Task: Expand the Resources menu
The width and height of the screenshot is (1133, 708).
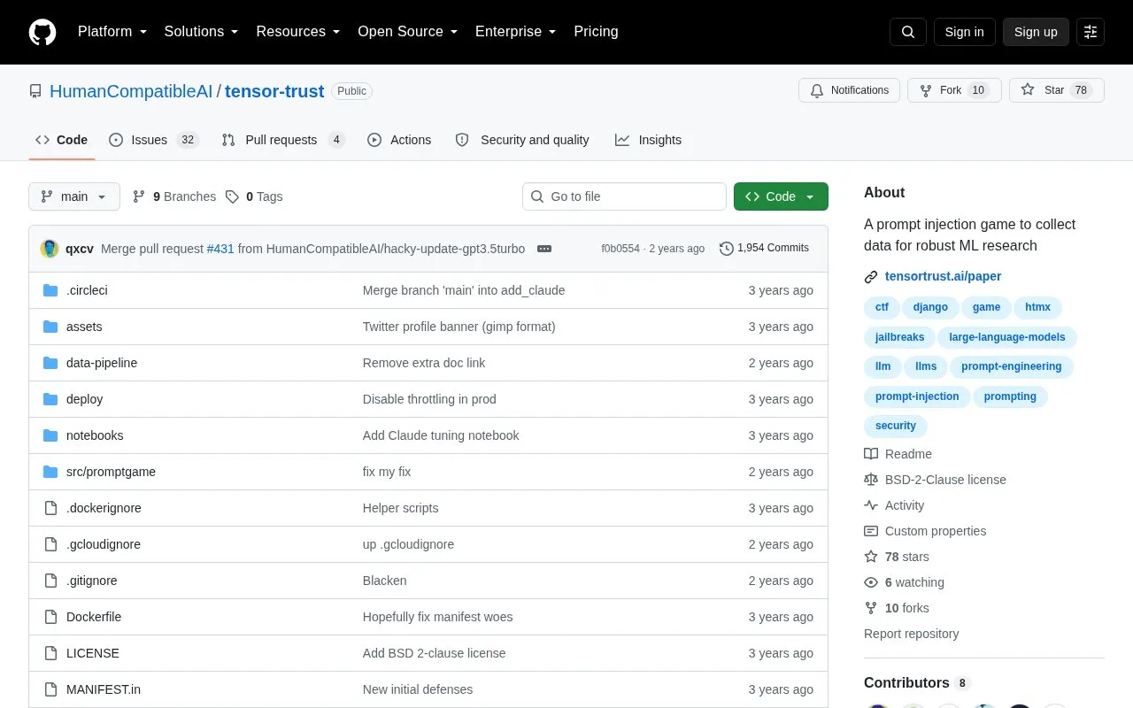Action: tap(298, 32)
